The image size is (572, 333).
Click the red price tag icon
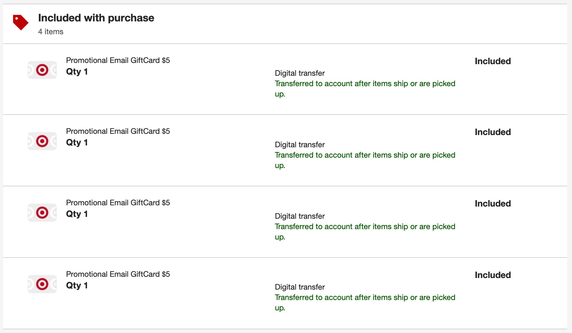tap(20, 22)
